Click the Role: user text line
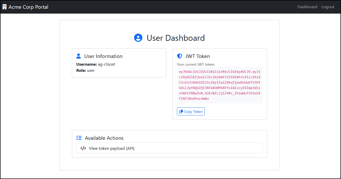 point(86,71)
